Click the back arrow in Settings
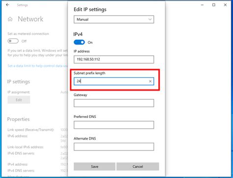 pos(7,5)
